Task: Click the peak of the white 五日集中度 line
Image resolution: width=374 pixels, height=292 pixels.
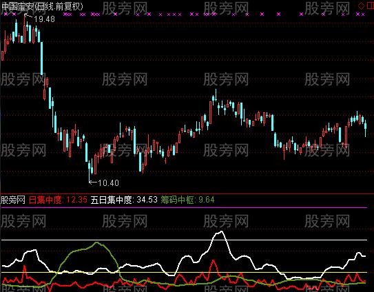Action: [x=222, y=231]
